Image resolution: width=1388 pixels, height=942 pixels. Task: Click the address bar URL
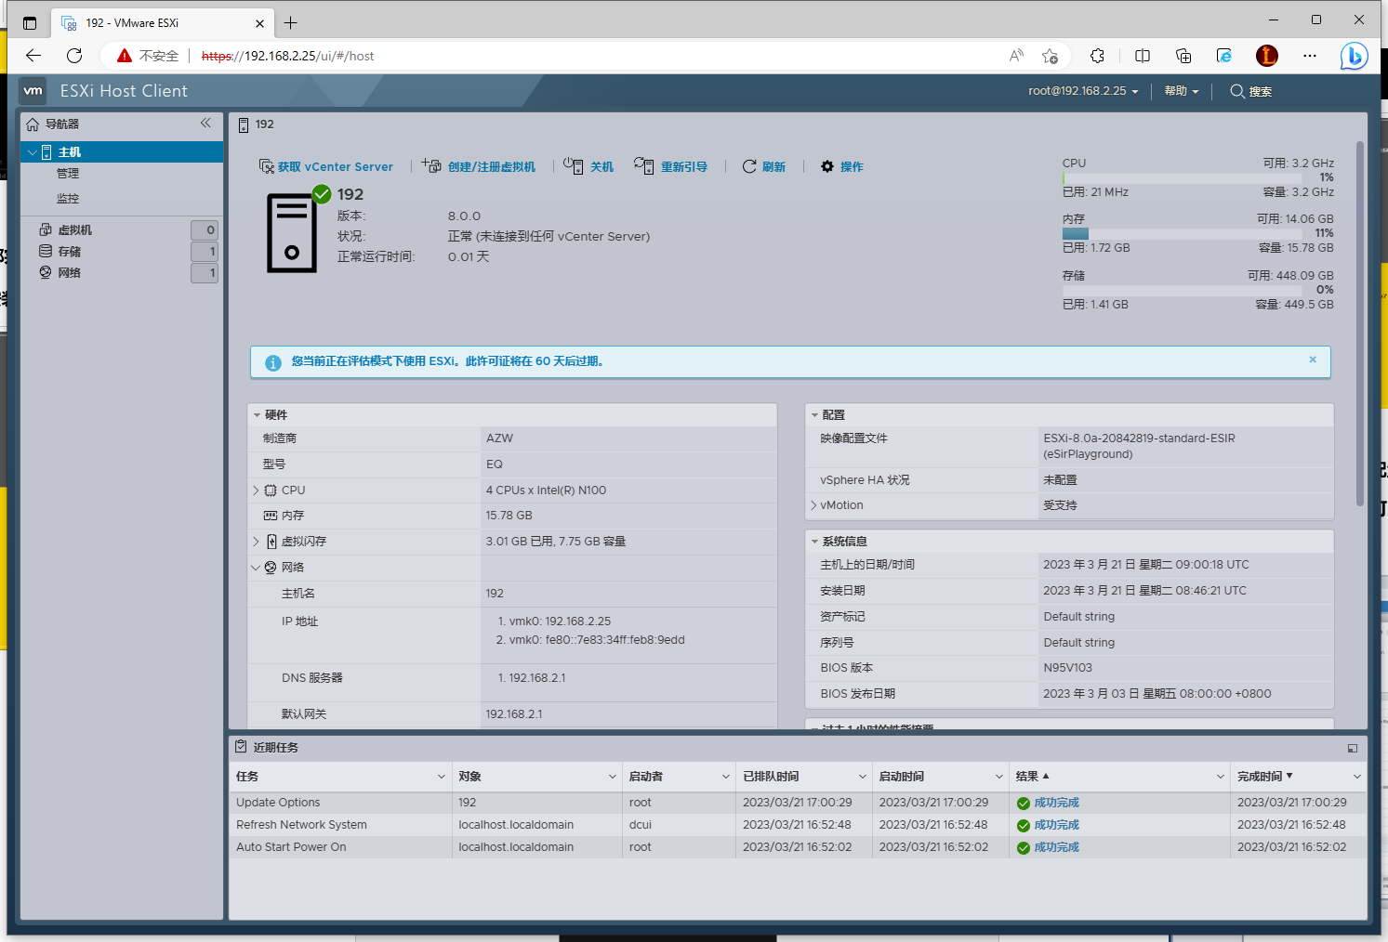[x=287, y=56]
